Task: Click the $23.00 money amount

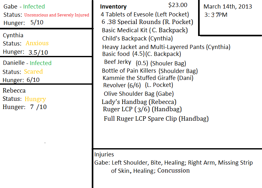Action: [x=178, y=5]
